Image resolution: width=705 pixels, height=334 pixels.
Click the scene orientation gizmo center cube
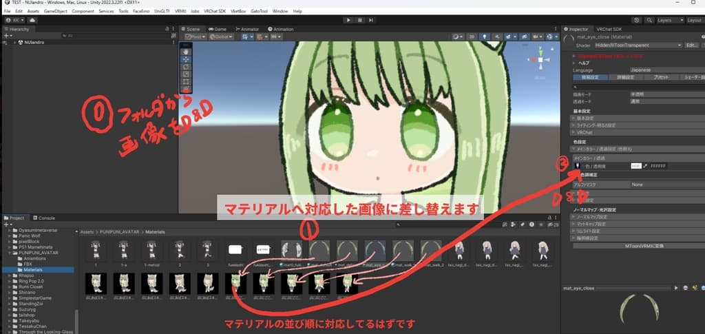coord(540,60)
